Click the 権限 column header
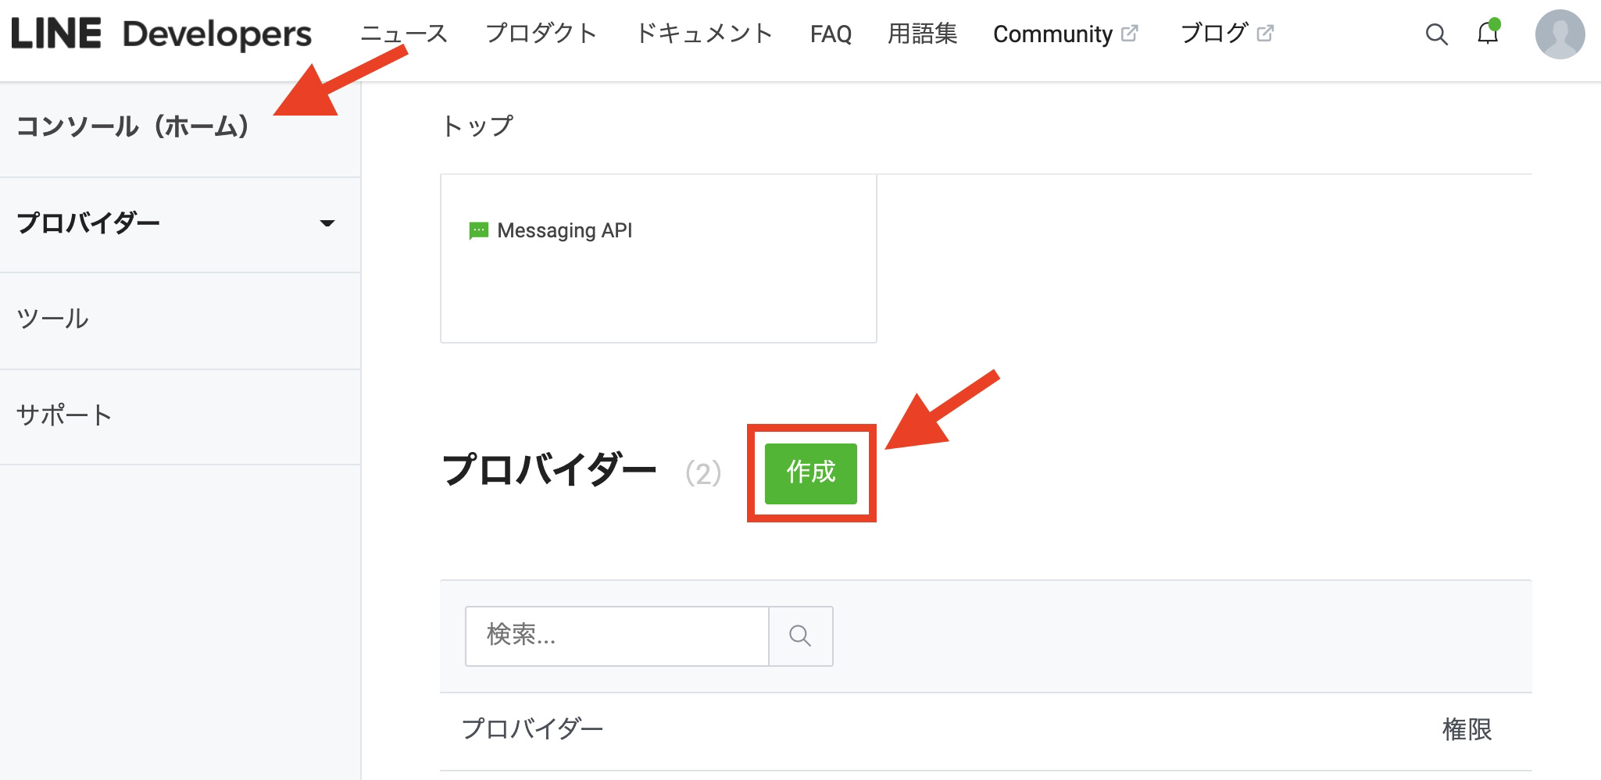 (x=1467, y=729)
